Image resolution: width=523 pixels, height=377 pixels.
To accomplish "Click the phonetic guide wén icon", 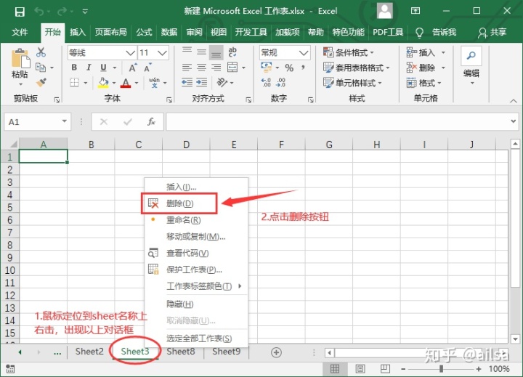I will coord(154,82).
